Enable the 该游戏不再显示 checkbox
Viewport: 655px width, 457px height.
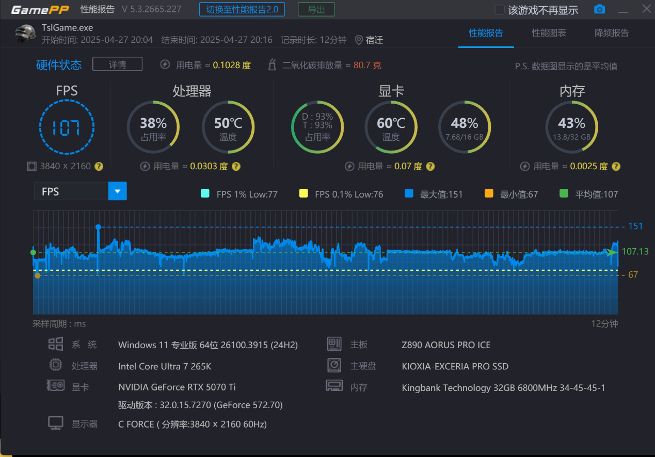(x=499, y=10)
